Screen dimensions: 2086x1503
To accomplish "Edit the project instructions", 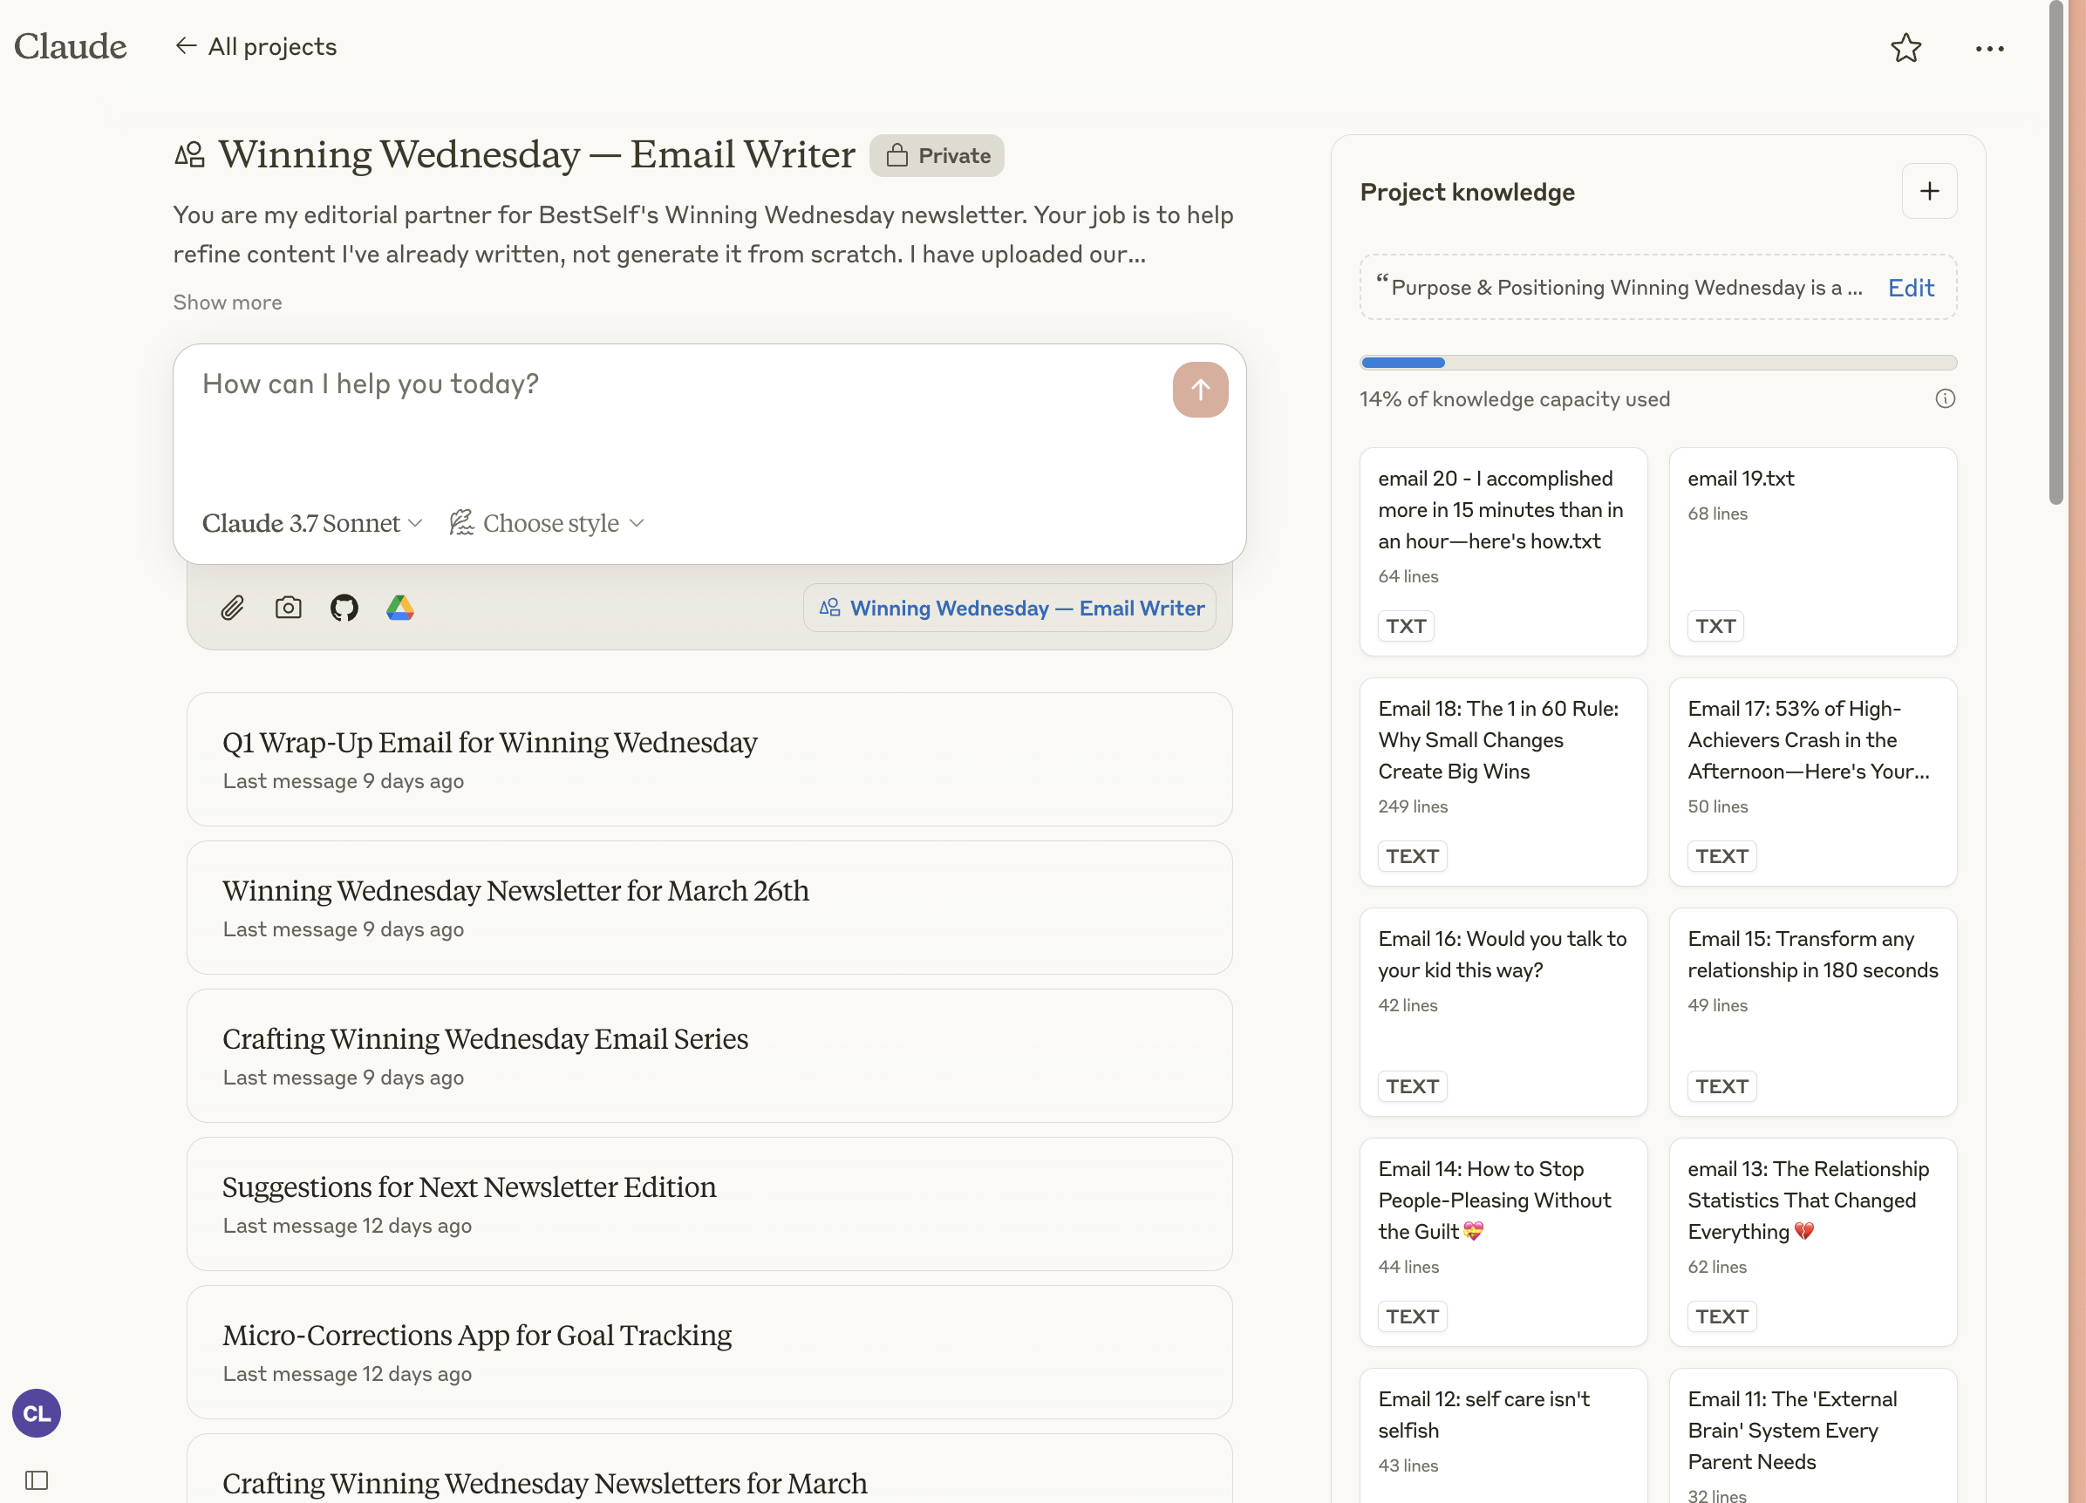I will click(1911, 288).
